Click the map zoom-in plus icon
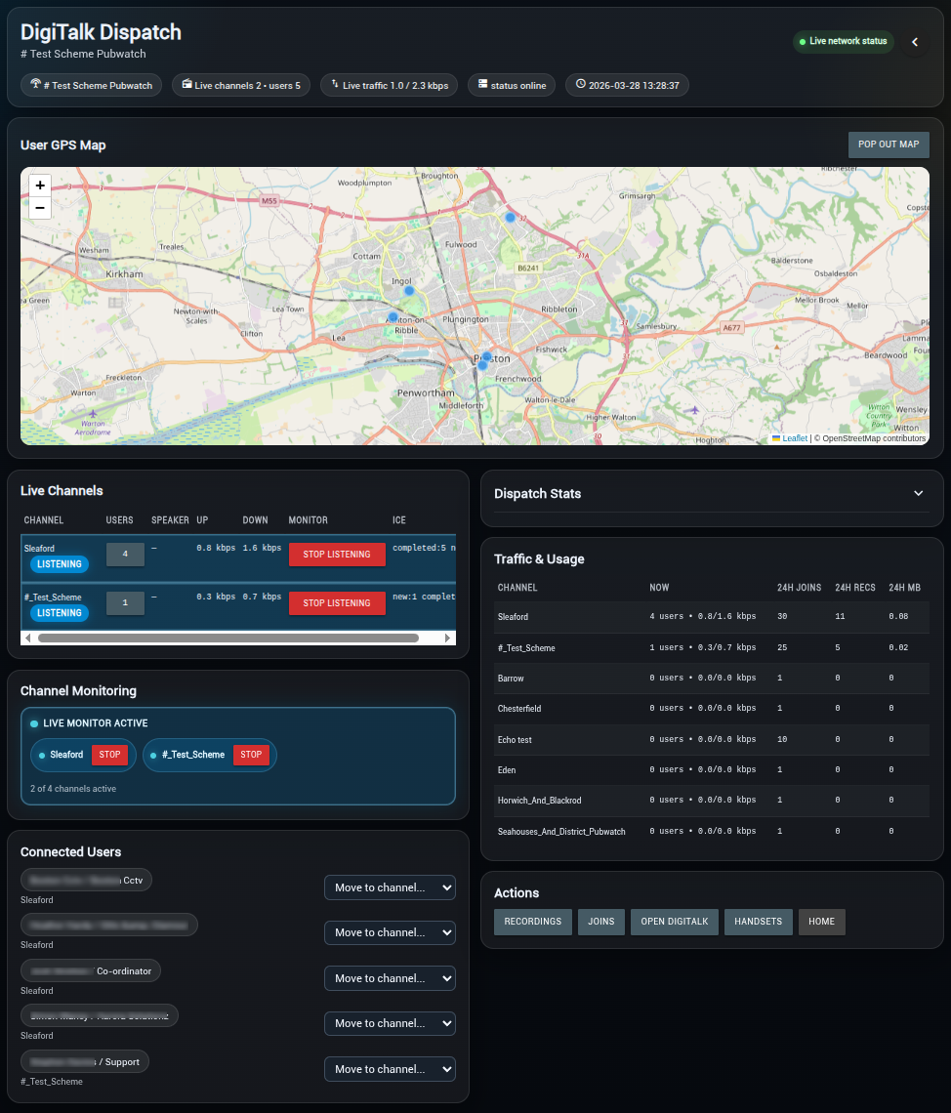951x1113 pixels. pos(39,185)
